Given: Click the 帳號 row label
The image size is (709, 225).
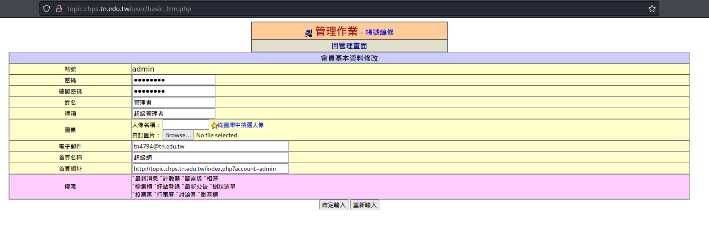Looking at the screenshot, I should pyautogui.click(x=70, y=69).
